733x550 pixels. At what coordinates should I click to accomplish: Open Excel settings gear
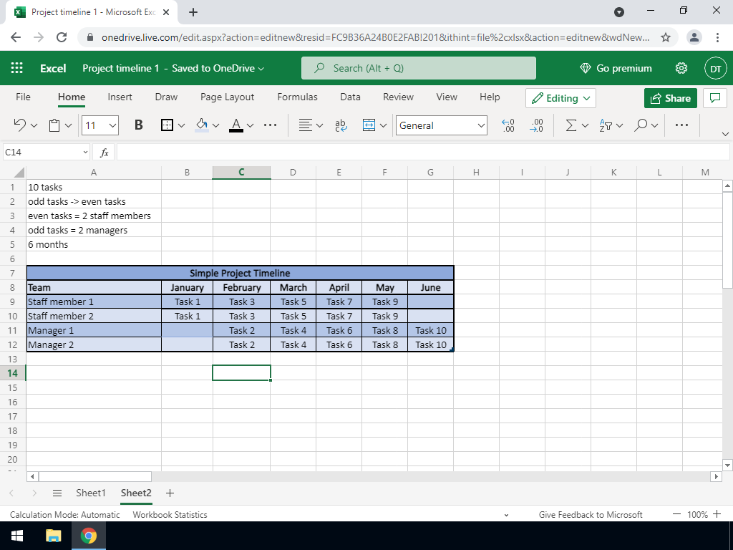click(x=681, y=68)
